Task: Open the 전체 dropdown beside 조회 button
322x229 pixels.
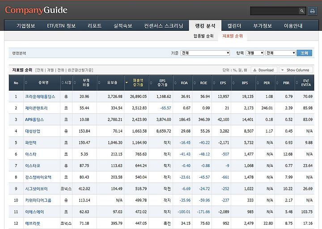Action: tap(280, 53)
